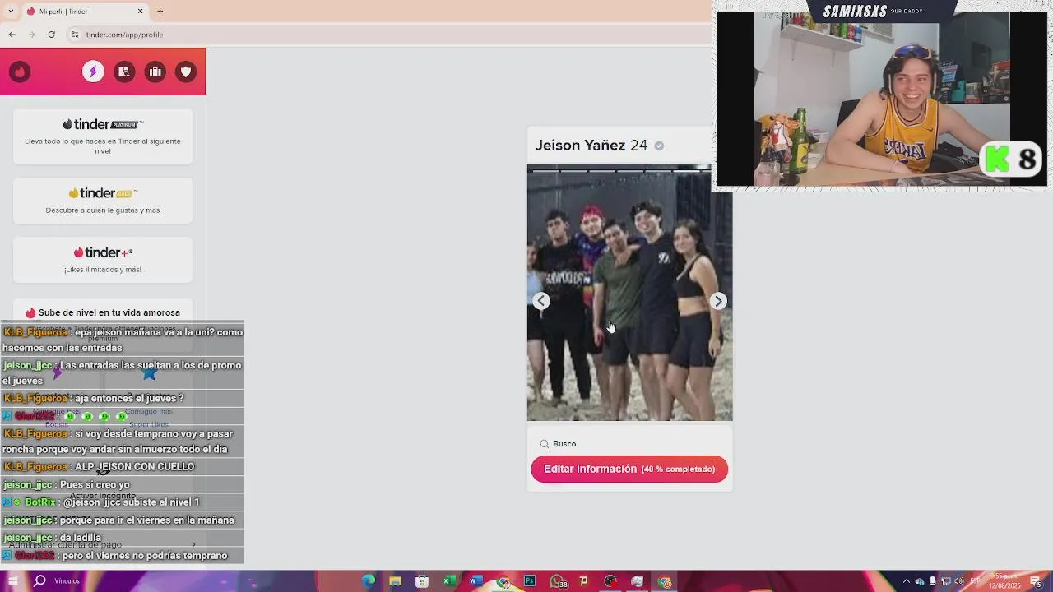Open the Tinder Platinum offer card
The width and height of the screenshot is (1053, 592).
(x=103, y=136)
